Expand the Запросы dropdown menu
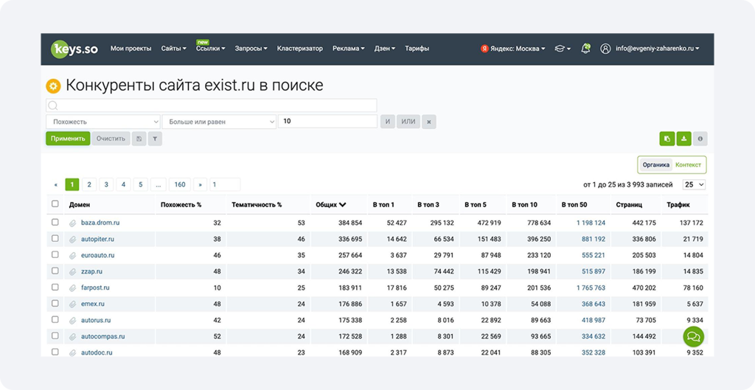The height and width of the screenshot is (390, 755). [251, 49]
